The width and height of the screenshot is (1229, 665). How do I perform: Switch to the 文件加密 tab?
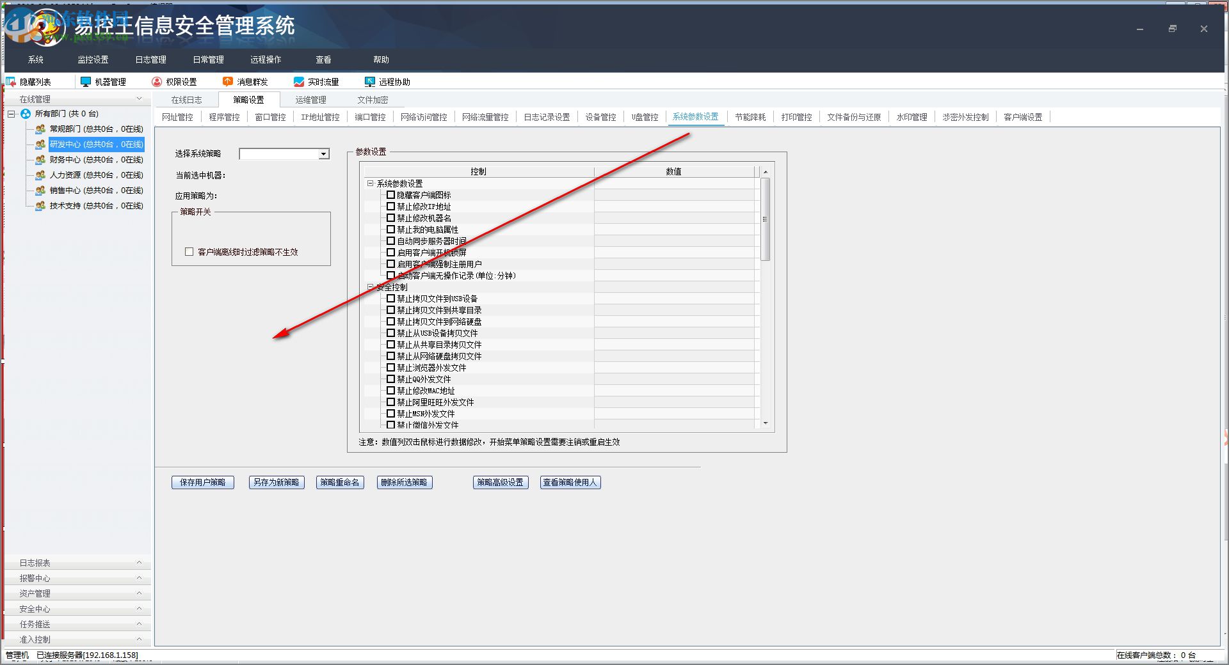coord(373,100)
